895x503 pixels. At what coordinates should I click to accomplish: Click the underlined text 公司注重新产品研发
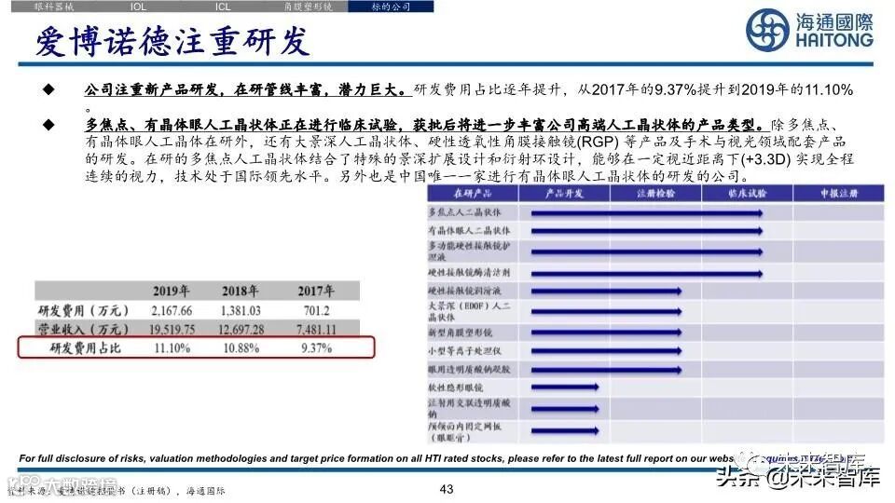[x=151, y=89]
